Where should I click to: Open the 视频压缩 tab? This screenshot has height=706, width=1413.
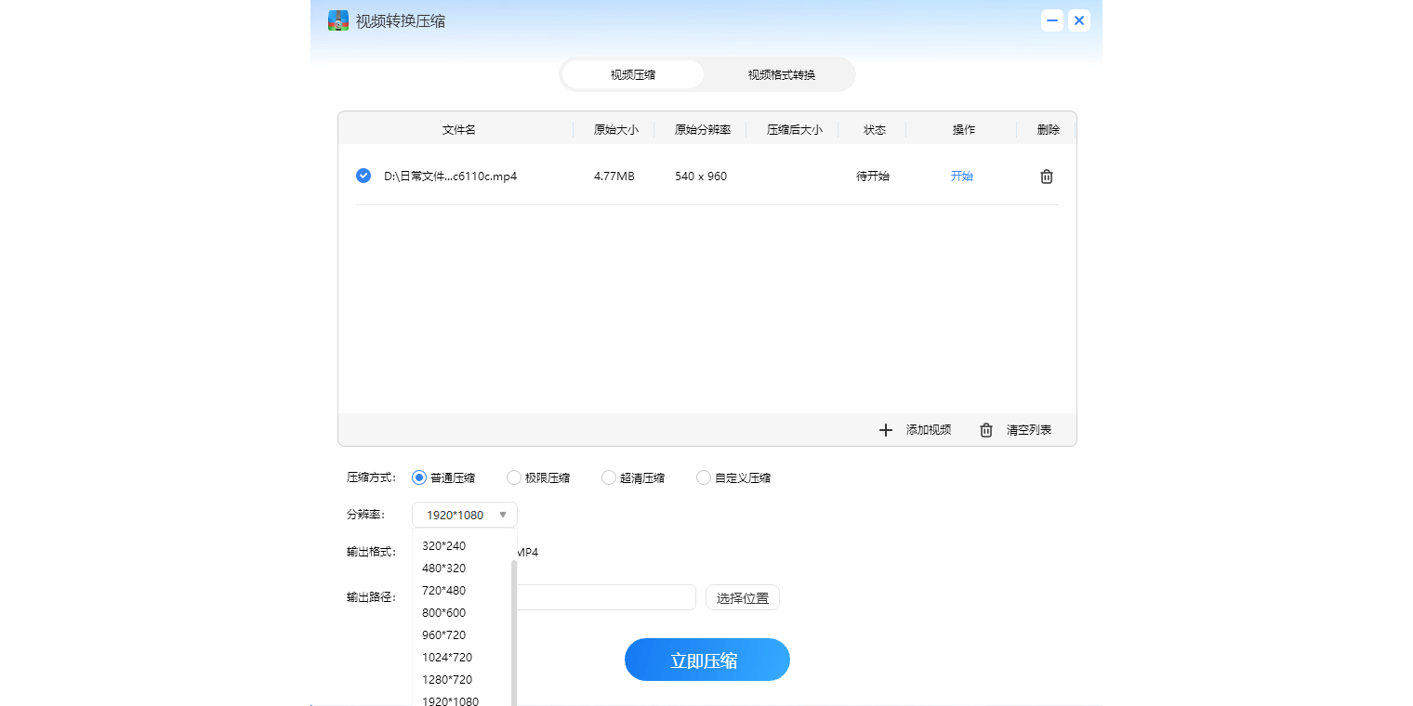click(632, 74)
